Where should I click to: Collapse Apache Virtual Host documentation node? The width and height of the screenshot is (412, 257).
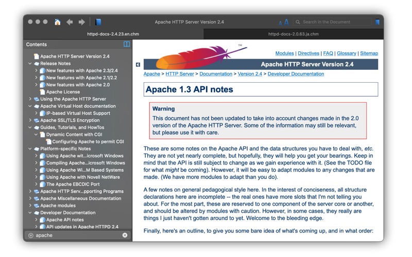coord(30,106)
